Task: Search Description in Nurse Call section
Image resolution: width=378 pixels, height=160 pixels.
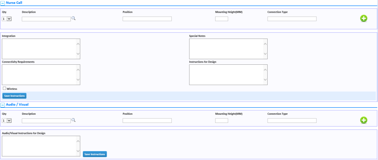Action: click(73, 18)
